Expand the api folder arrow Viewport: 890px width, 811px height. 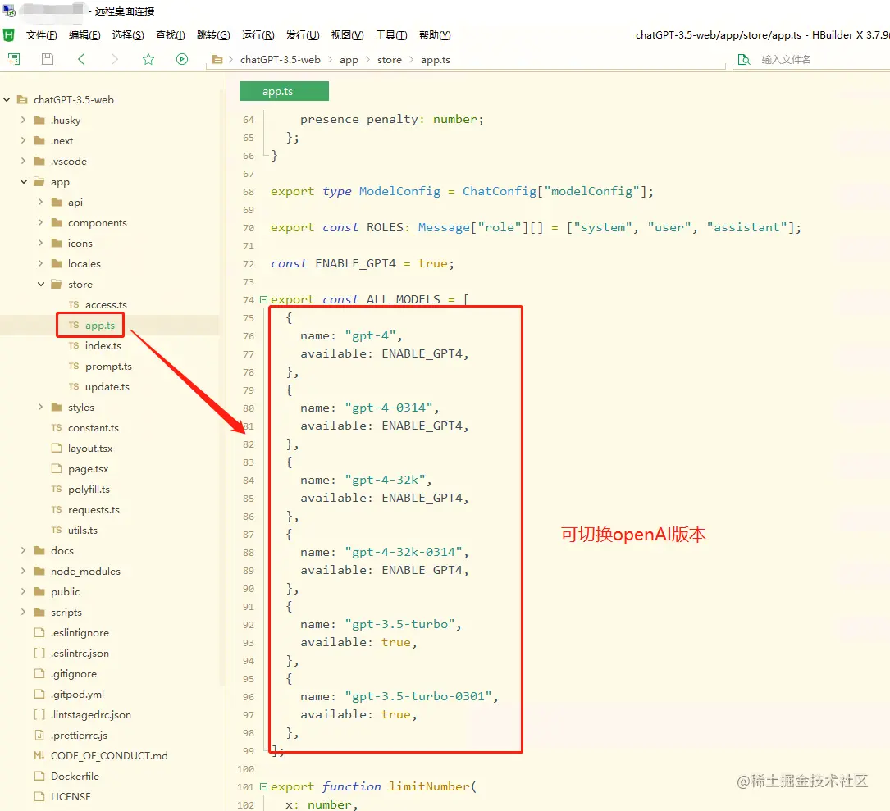point(40,202)
